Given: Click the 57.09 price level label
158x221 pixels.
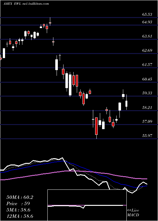Looking at the screenshot, I should coord(147,121).
